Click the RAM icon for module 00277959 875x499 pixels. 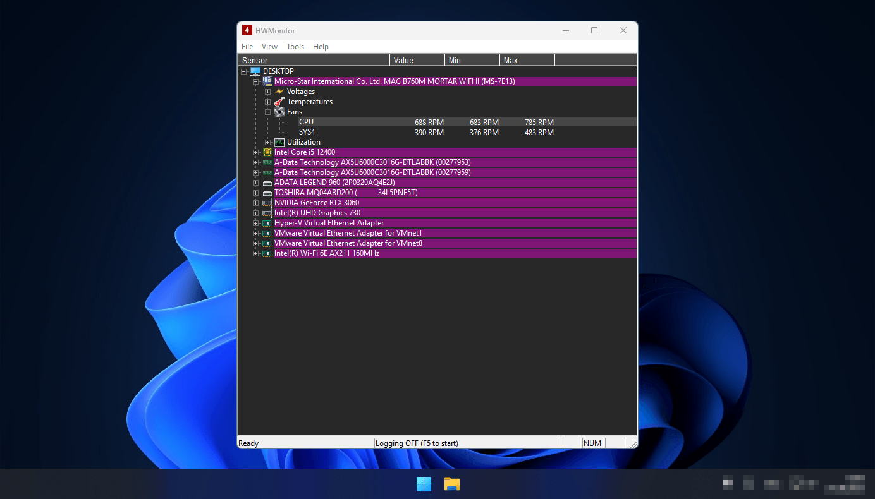(x=267, y=172)
